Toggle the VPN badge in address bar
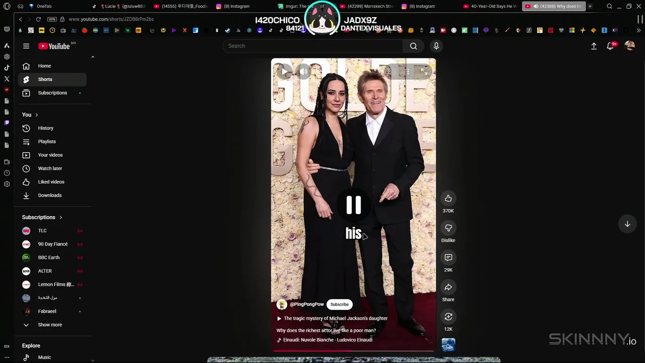This screenshot has height=363, width=645. tap(52, 19)
